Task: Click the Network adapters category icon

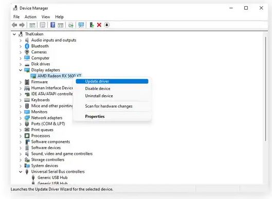Action: click(x=27, y=118)
